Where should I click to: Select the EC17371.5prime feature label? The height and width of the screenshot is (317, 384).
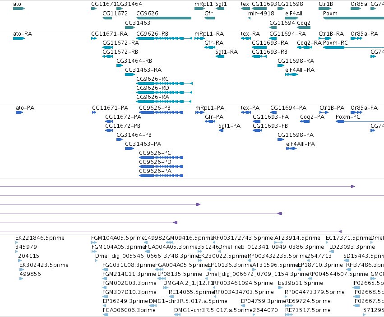click(348, 238)
